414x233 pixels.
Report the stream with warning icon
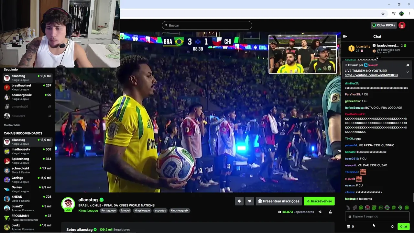tap(330, 212)
